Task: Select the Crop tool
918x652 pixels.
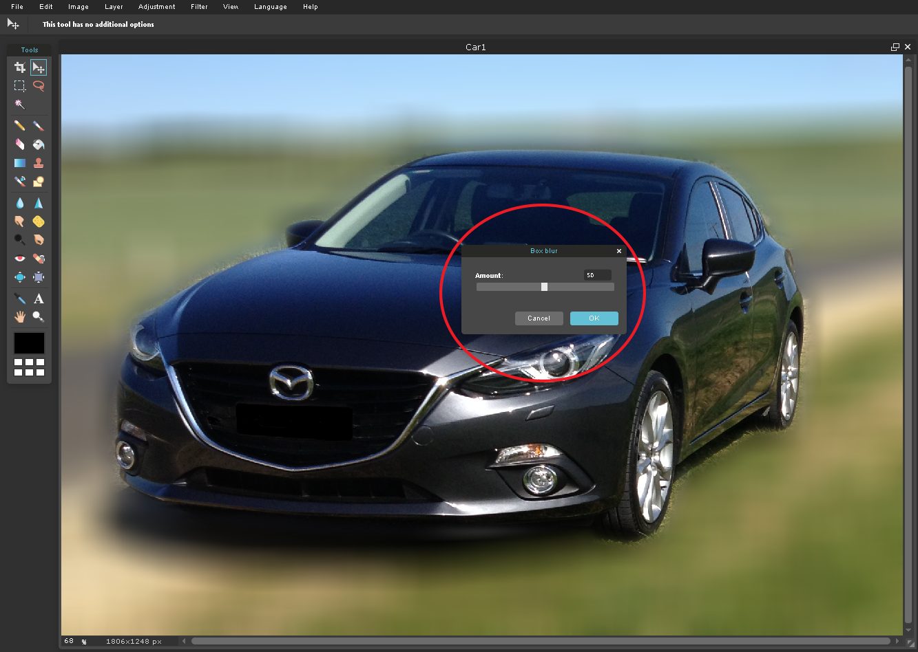Action: pos(20,67)
